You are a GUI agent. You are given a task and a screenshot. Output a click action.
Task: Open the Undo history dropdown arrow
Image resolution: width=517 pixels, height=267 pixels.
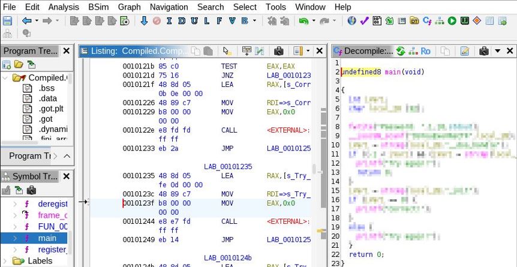314,21
